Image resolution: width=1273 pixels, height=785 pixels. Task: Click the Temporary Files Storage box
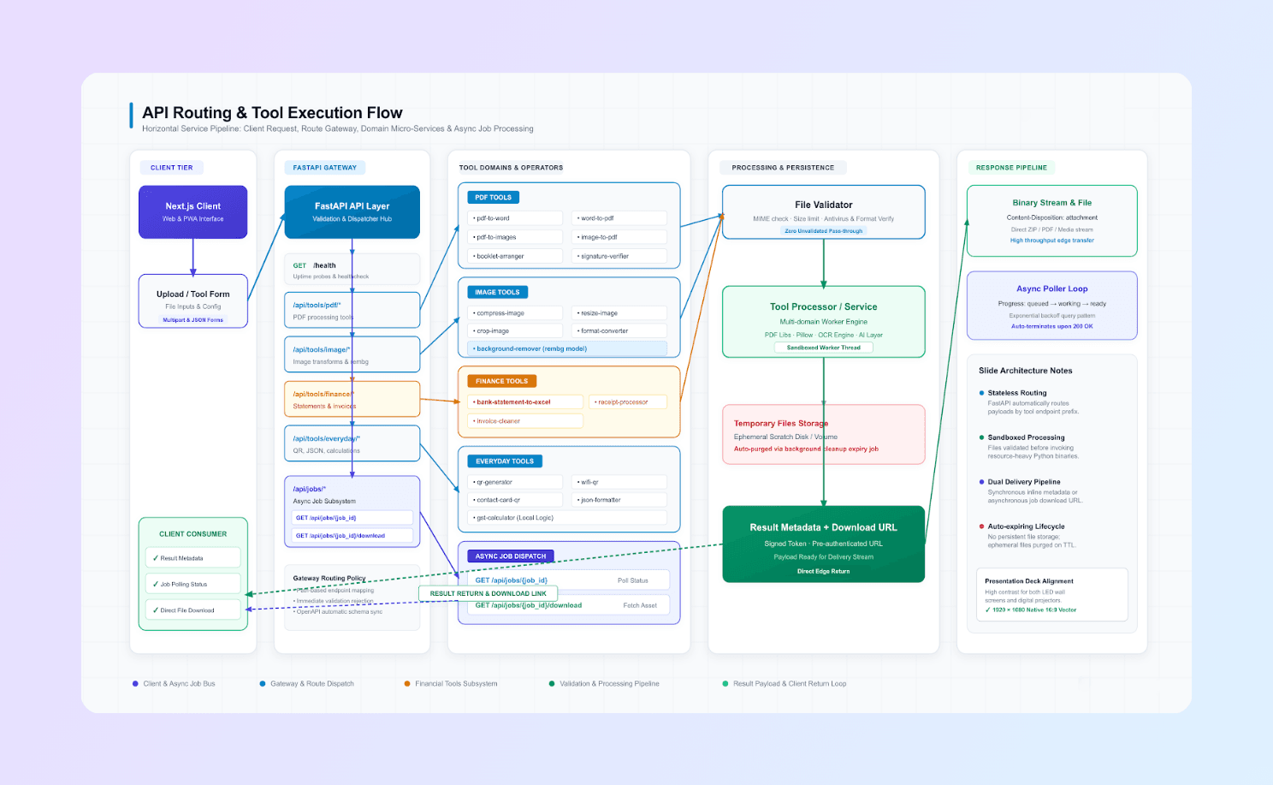pyautogui.click(x=824, y=435)
